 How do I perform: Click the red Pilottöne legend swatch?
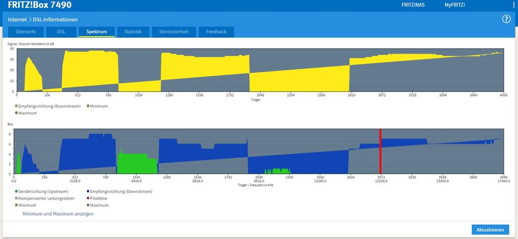click(x=88, y=198)
